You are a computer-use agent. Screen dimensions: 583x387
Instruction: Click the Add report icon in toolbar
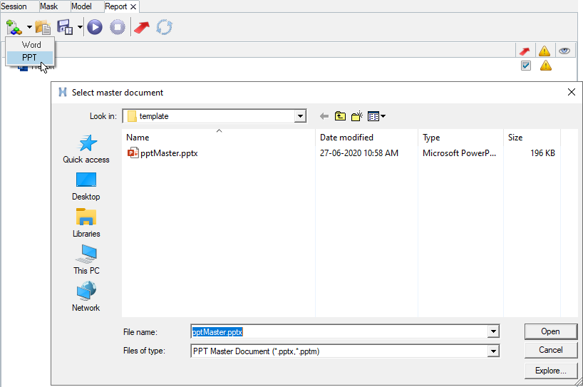(x=14, y=28)
